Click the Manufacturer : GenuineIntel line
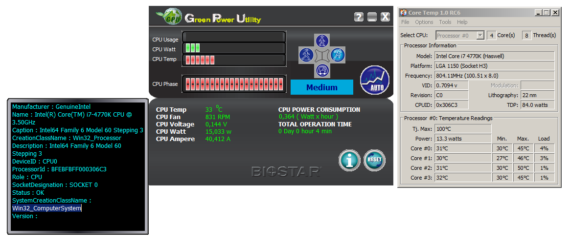 pyautogui.click(x=51, y=107)
